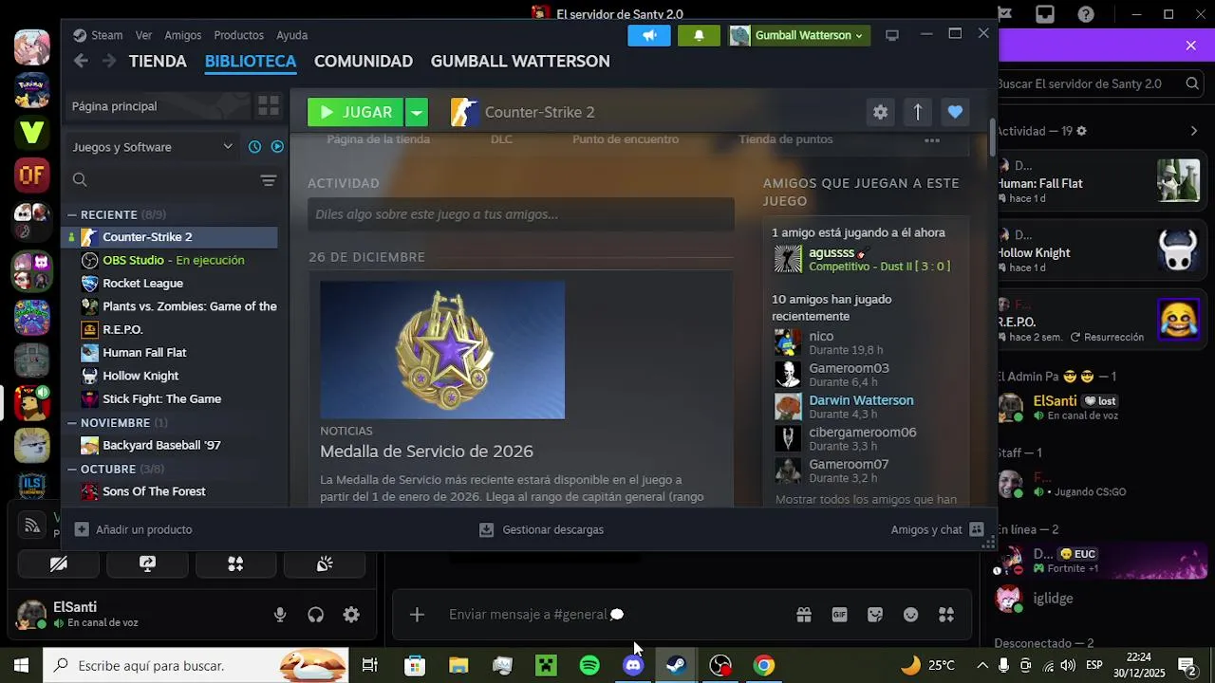Viewport: 1215px width, 683px height.
Task: Click the activity status input field
Action: pos(520,214)
